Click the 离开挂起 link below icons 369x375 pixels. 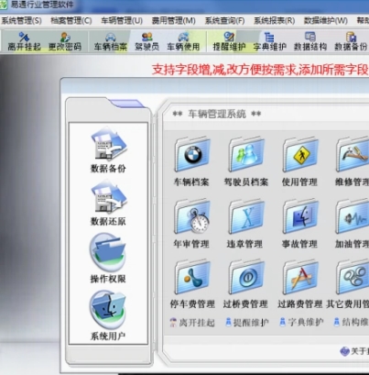[192, 323]
